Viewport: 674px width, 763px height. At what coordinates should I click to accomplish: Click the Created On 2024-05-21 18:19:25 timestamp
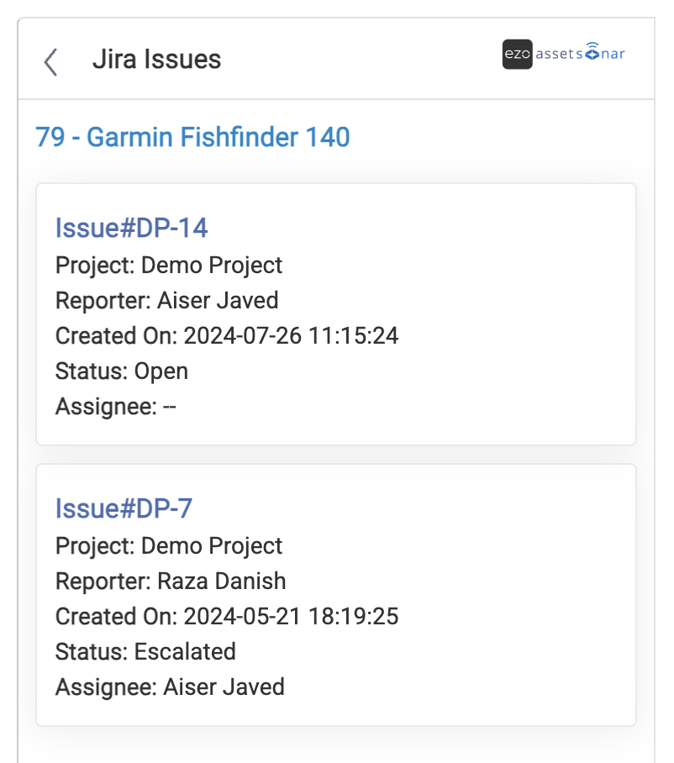coord(227,617)
